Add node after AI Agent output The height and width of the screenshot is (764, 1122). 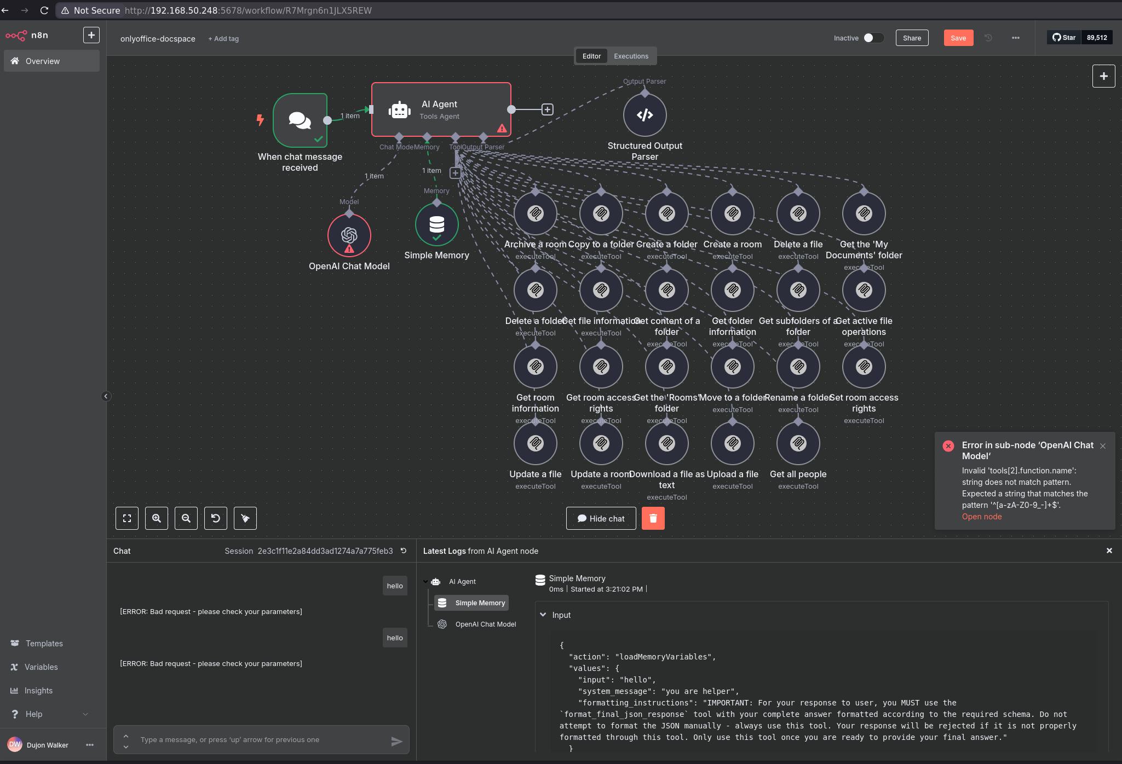point(547,109)
